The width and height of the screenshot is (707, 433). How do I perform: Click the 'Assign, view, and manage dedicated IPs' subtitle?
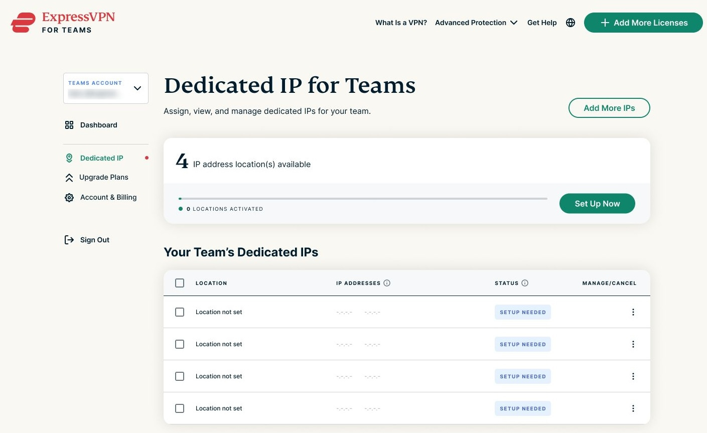[267, 111]
